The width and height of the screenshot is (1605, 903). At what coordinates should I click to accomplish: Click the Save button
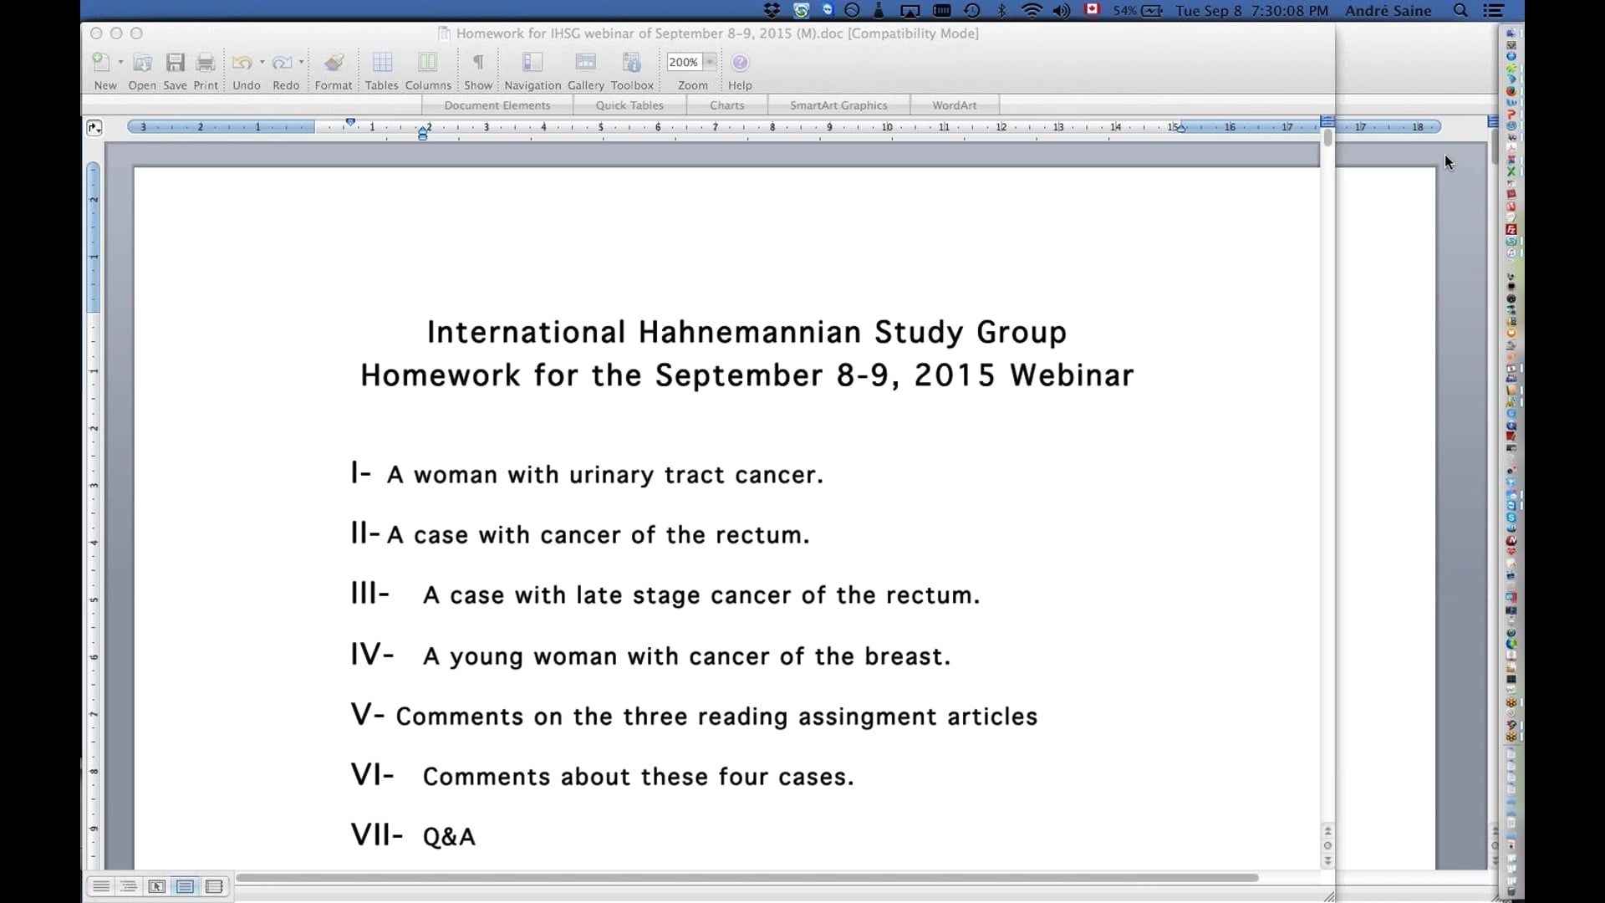(175, 62)
